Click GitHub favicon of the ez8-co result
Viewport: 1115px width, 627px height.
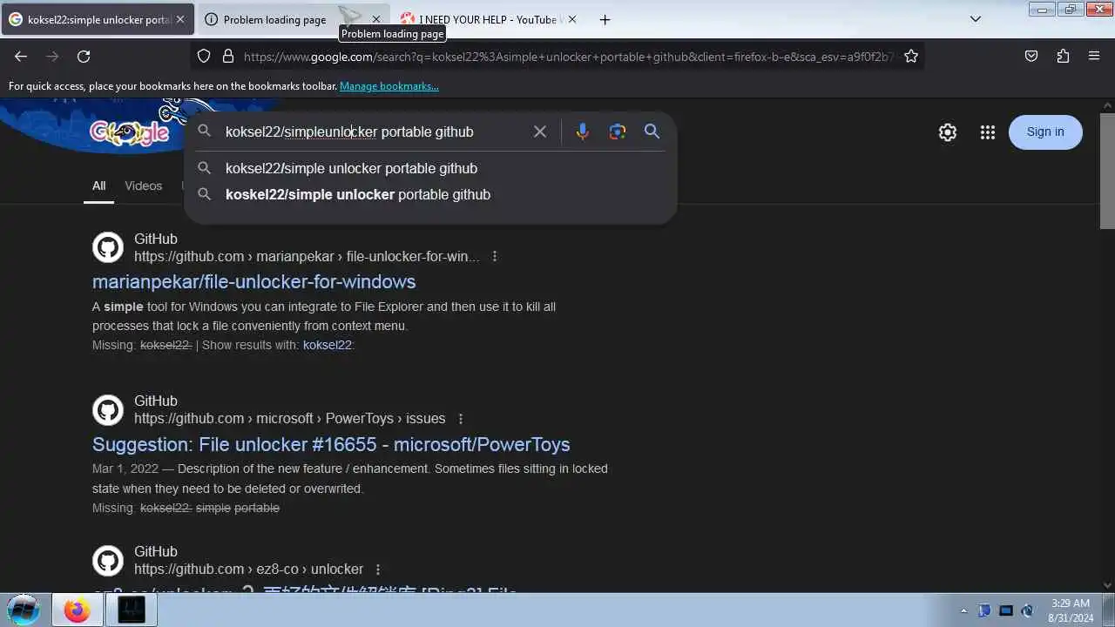108,560
